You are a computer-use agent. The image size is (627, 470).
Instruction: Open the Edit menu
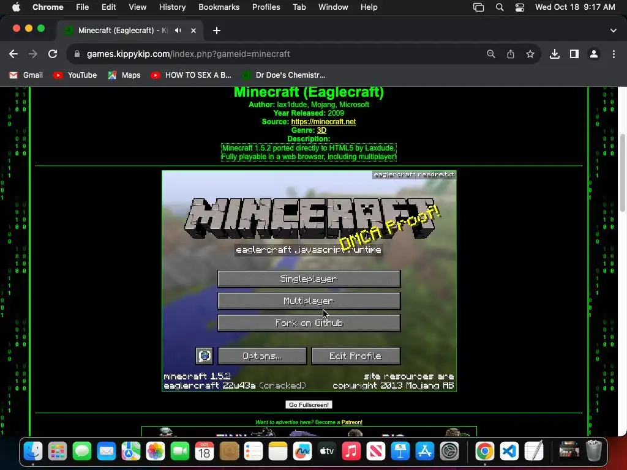[x=109, y=7]
